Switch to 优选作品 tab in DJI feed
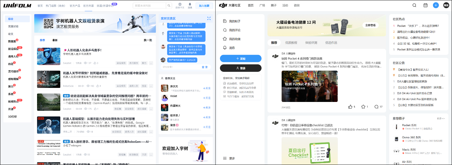This screenshot has height=165, width=452. pos(331,43)
